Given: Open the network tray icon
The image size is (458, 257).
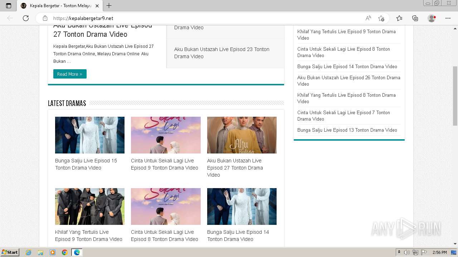Looking at the screenshot, I should coord(415,252).
